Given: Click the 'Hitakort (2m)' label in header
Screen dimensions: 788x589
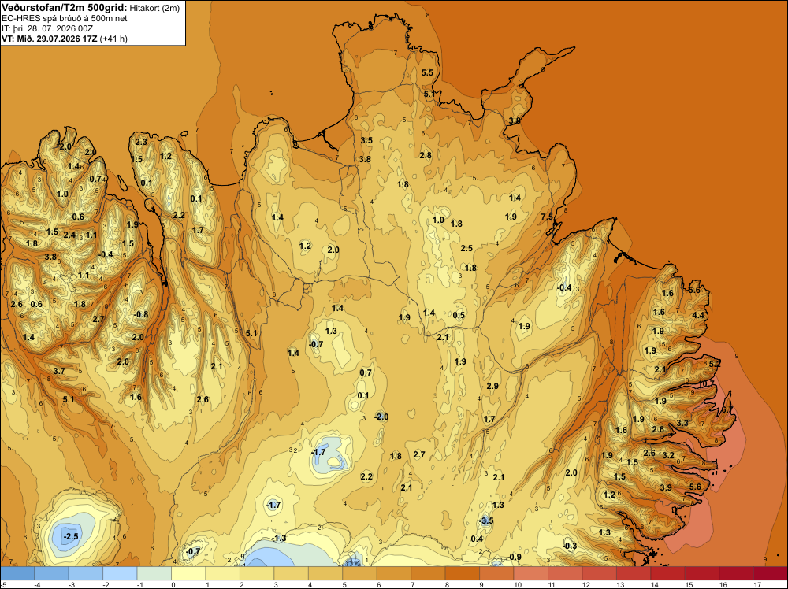Looking at the screenshot, I should coord(154,8).
